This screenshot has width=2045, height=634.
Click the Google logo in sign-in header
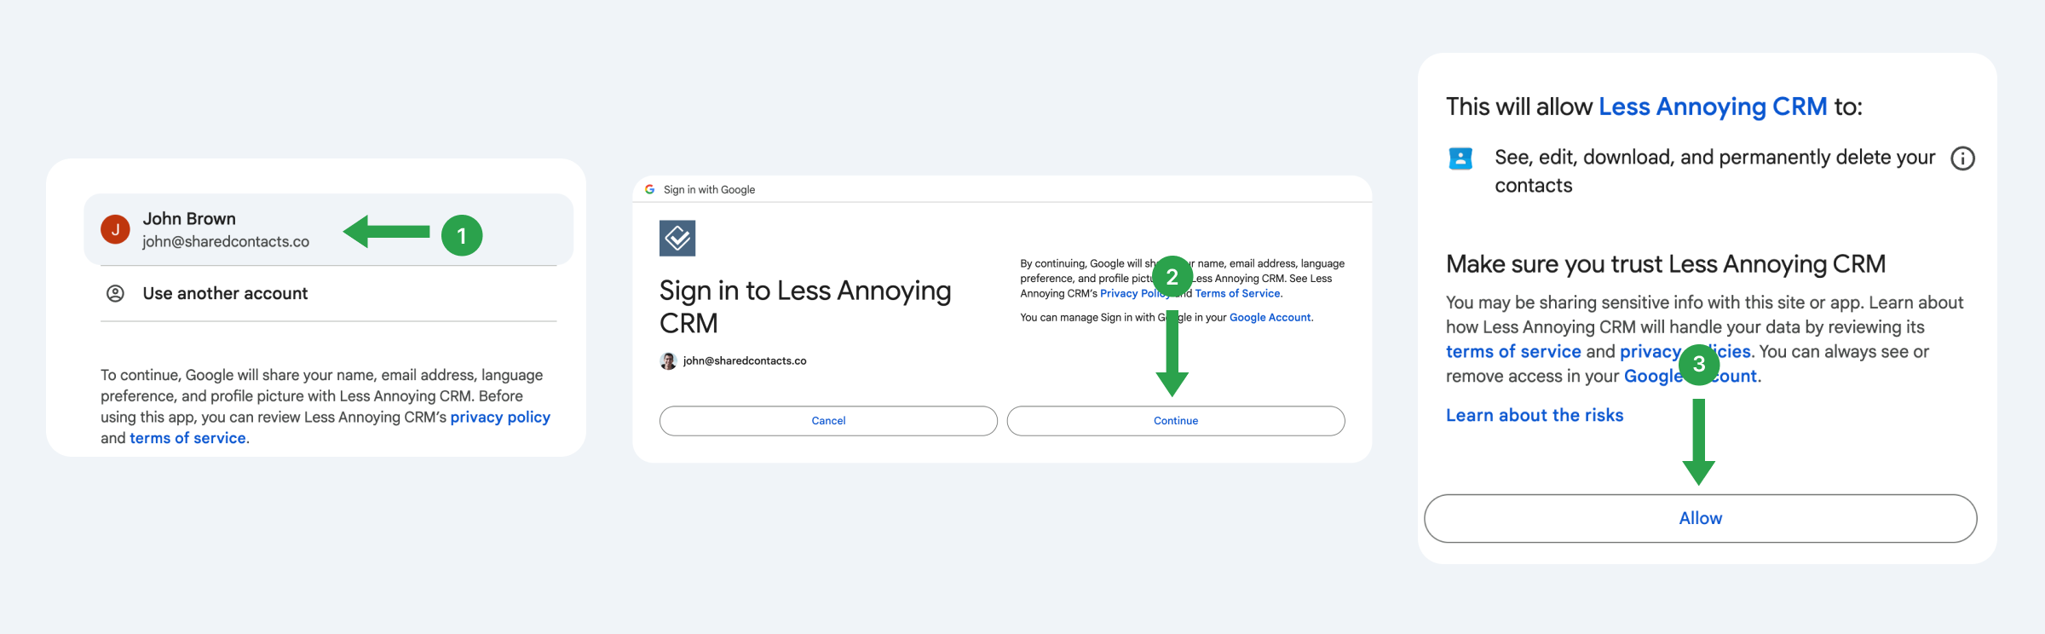[x=650, y=189]
